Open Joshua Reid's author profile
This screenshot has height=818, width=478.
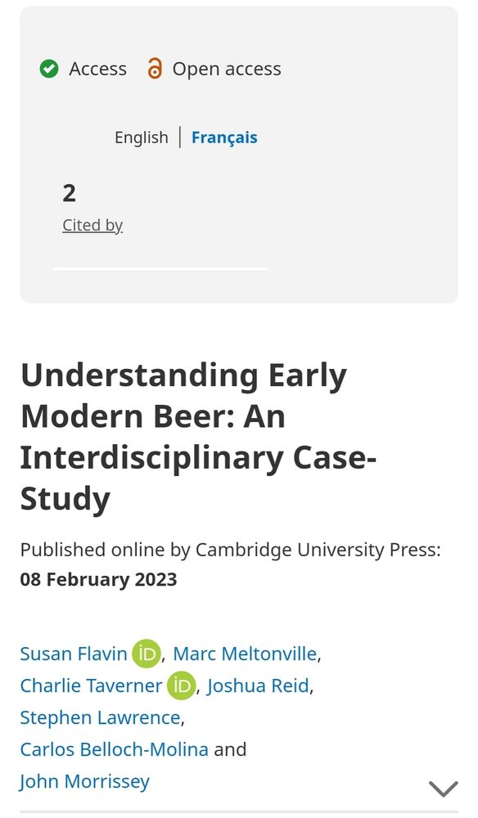258,685
